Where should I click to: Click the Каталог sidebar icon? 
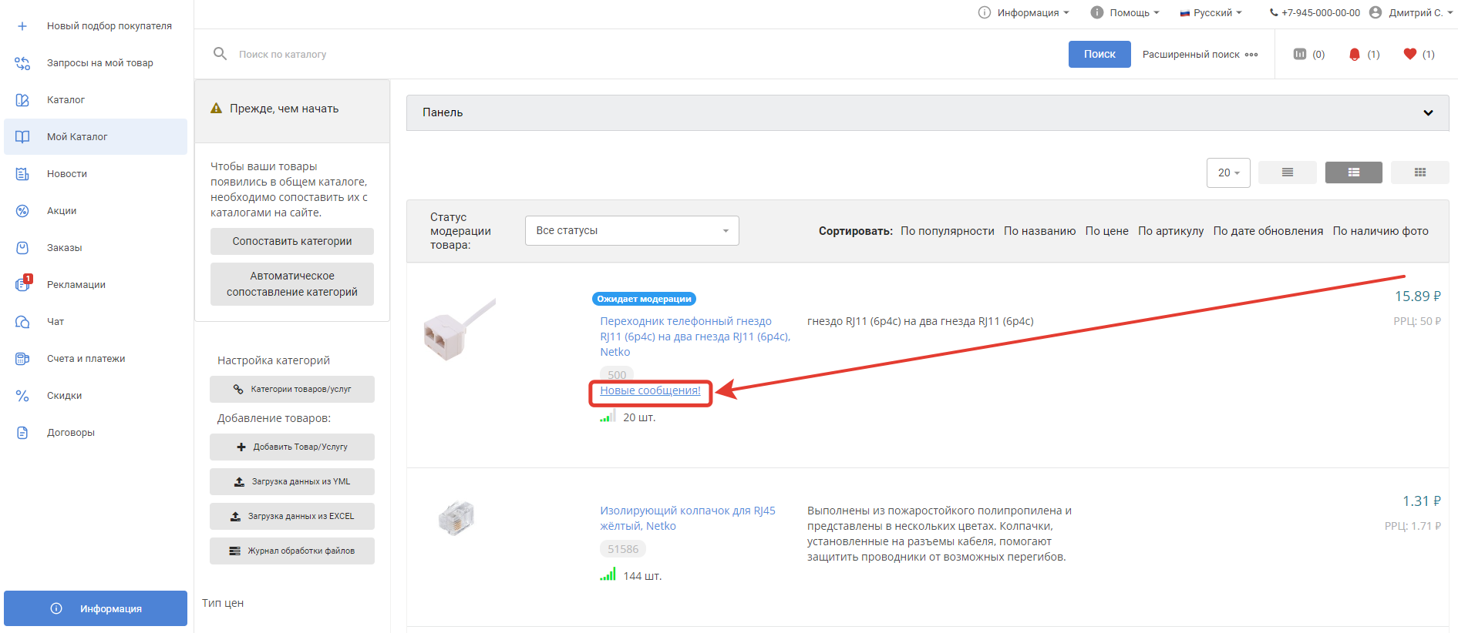pos(22,100)
